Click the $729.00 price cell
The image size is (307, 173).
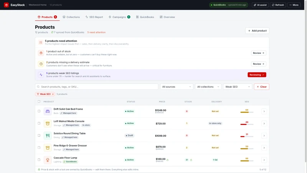[160, 123]
